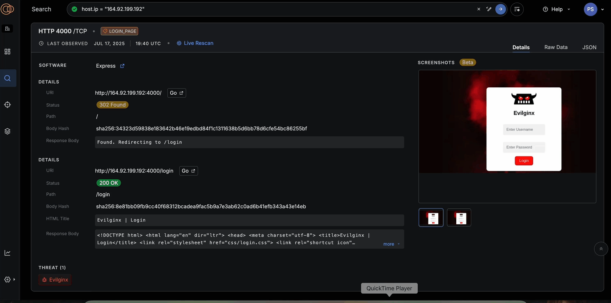The width and height of the screenshot is (611, 303).
Task: Switch to the JSON tab
Action: click(x=589, y=47)
